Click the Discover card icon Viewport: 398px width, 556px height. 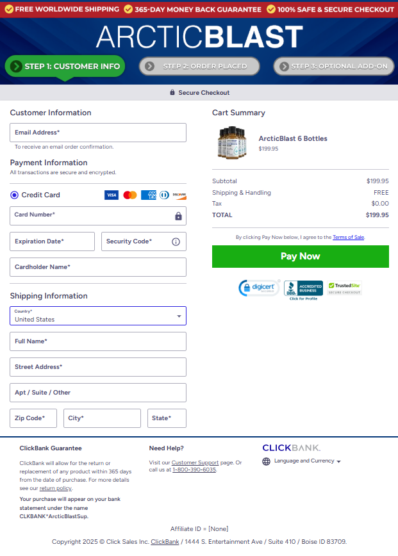[179, 195]
